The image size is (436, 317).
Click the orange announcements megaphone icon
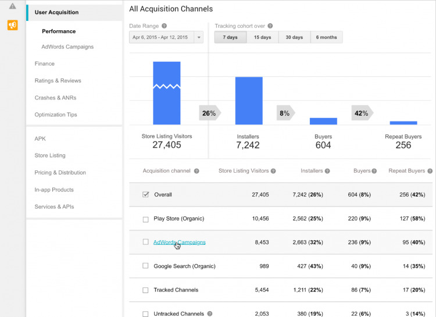(x=12, y=25)
